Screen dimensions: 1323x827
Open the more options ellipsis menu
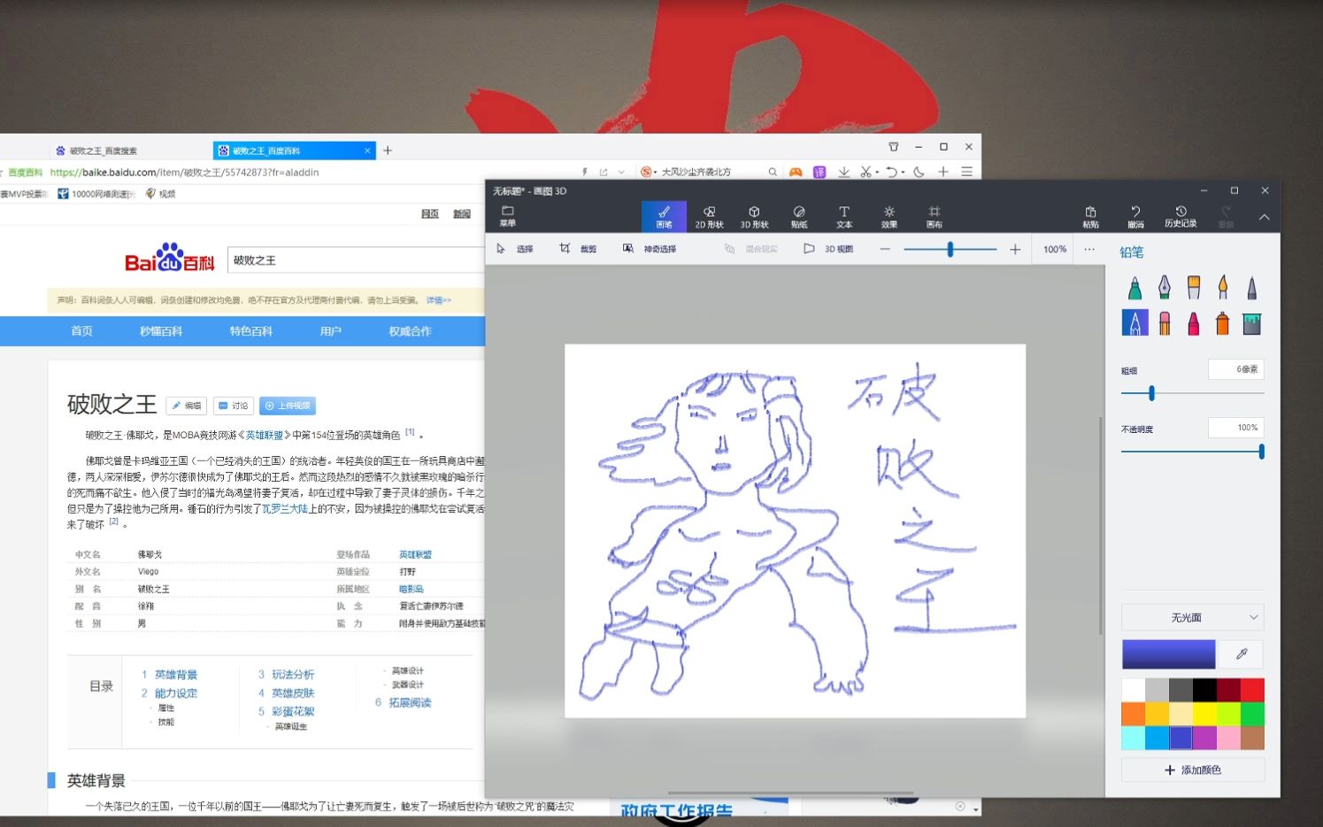1089,250
